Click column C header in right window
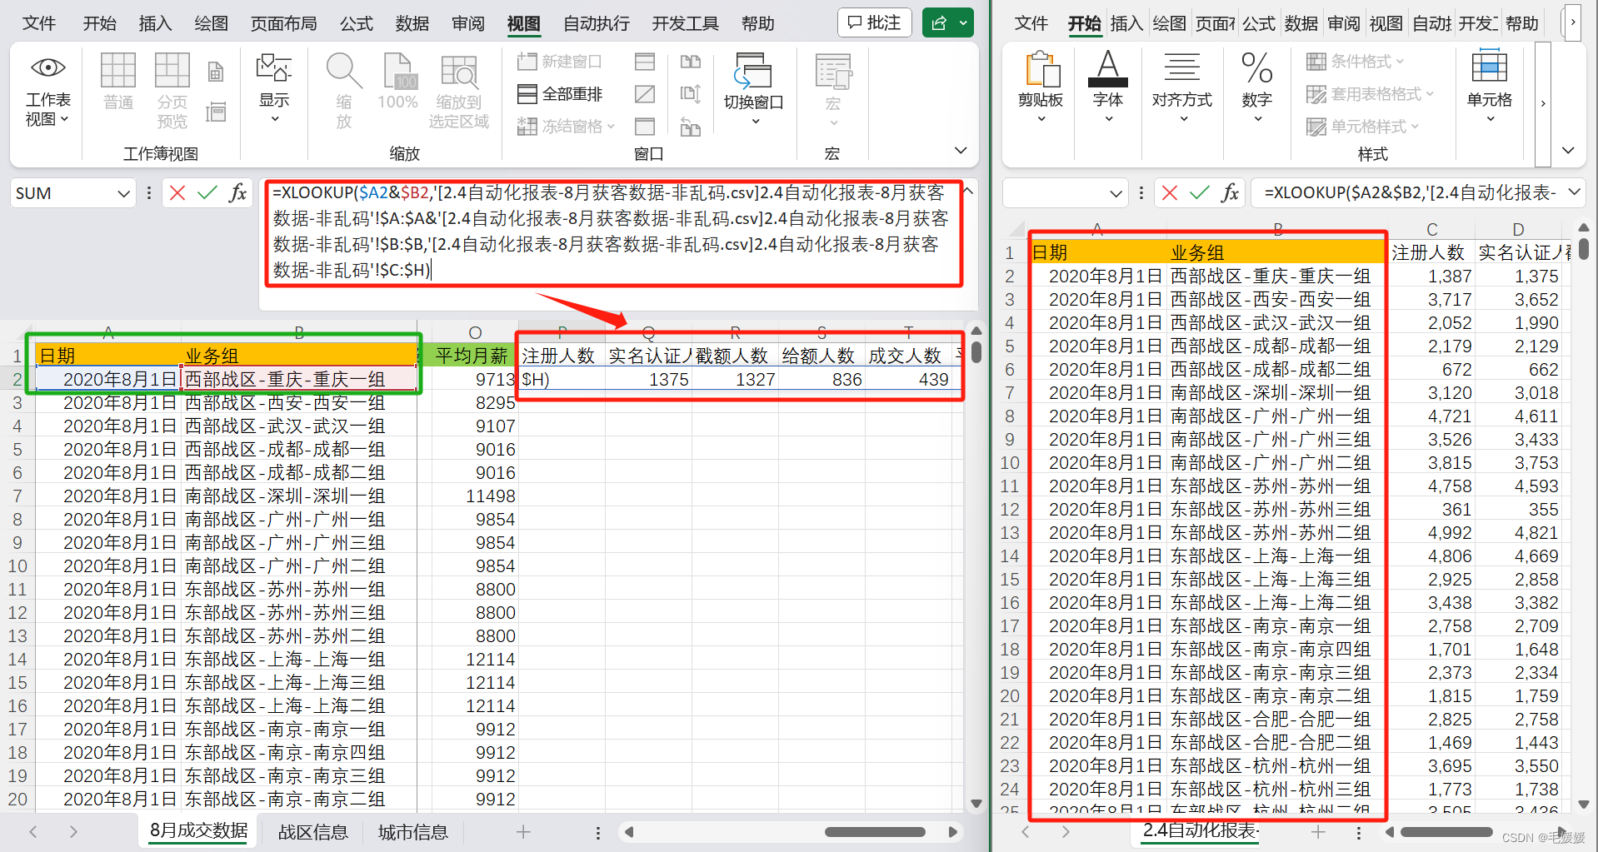The image size is (1598, 852). point(1431,229)
